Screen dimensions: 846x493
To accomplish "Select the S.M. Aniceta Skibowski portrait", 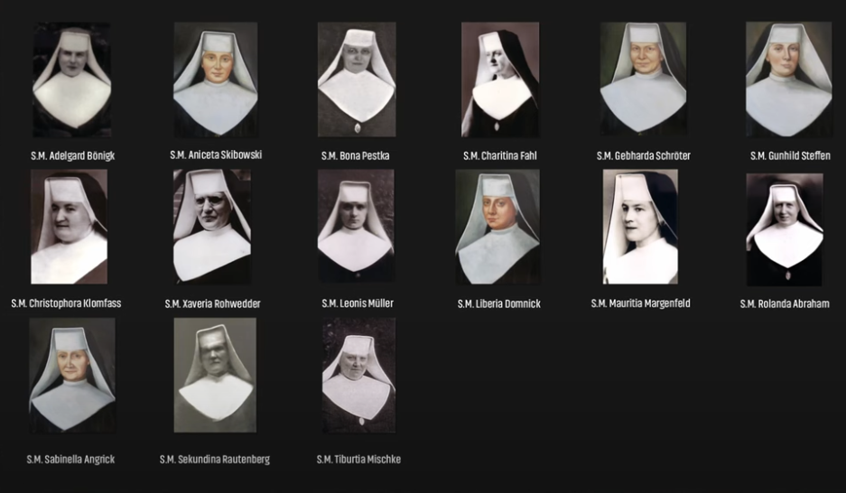I will click(x=215, y=79).
